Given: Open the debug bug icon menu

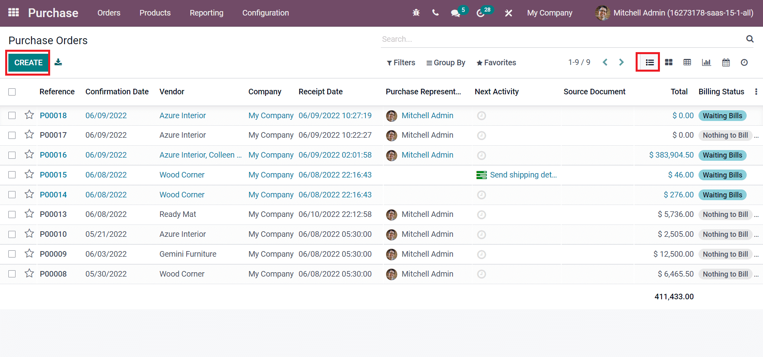Looking at the screenshot, I should [416, 13].
